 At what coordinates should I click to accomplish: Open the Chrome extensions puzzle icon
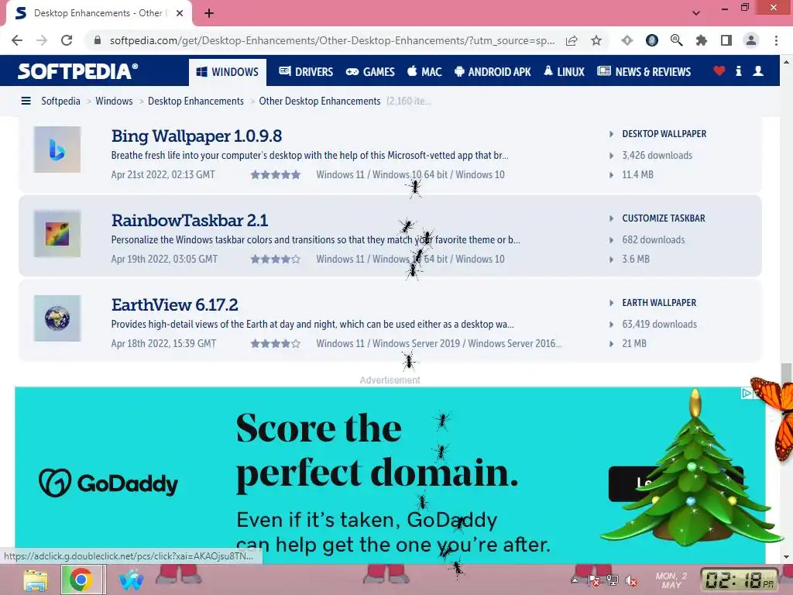tap(701, 40)
